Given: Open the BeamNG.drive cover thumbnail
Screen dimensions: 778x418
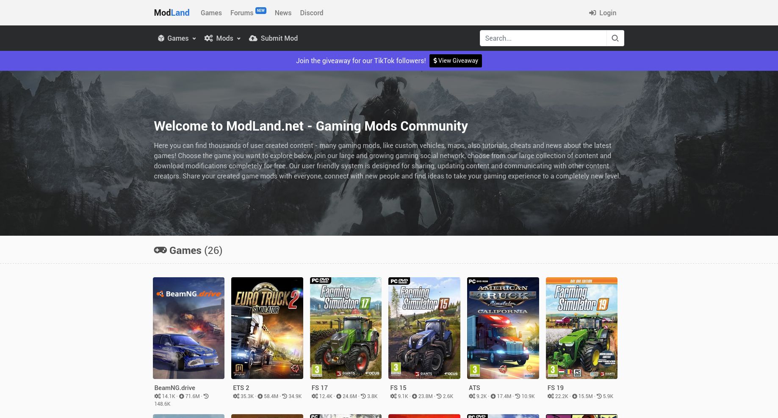Looking at the screenshot, I should coord(188,328).
